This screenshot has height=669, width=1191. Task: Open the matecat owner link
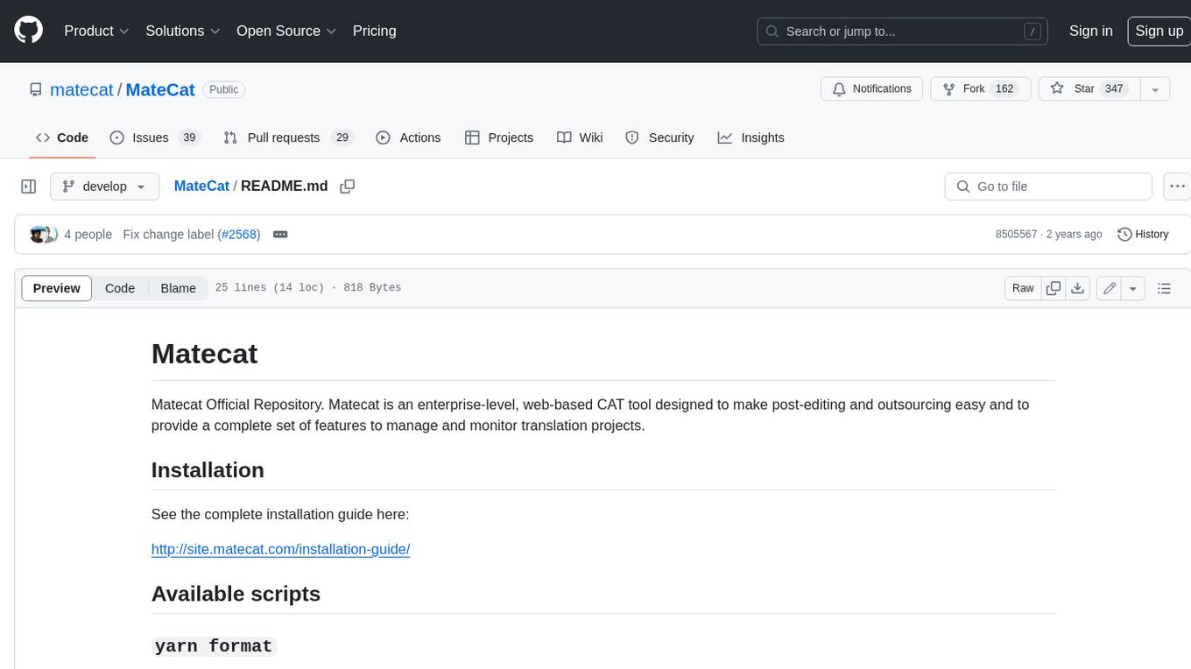click(81, 90)
